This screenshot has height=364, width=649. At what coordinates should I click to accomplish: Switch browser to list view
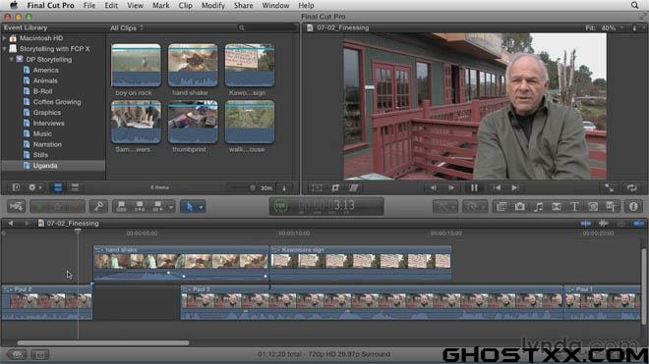[75, 187]
